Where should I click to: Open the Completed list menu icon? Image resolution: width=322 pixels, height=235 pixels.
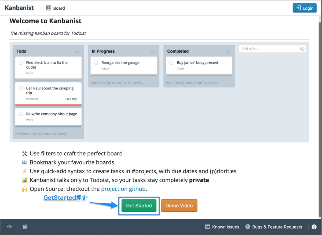click(228, 51)
